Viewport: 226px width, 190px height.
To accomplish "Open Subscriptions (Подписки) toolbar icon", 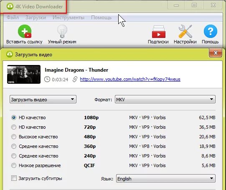I will click(x=159, y=32).
